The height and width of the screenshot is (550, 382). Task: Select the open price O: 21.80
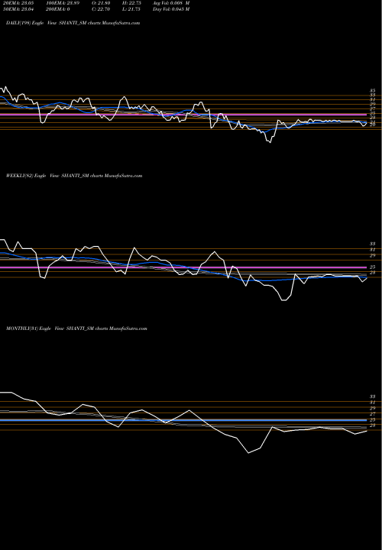pyautogui.click(x=102, y=3)
